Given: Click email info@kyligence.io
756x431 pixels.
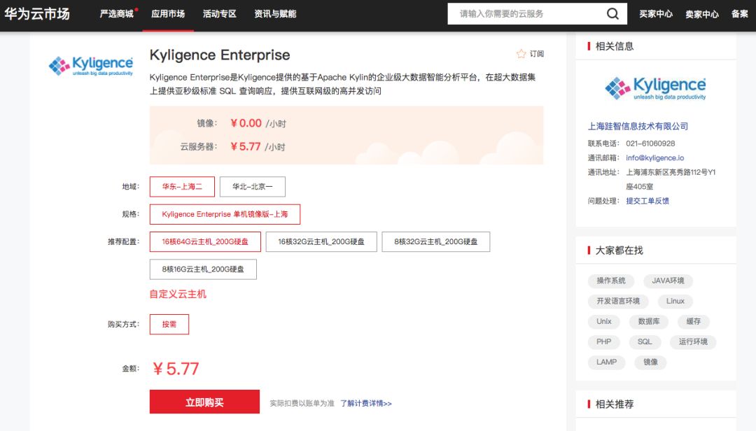Looking at the screenshot, I should (x=654, y=157).
